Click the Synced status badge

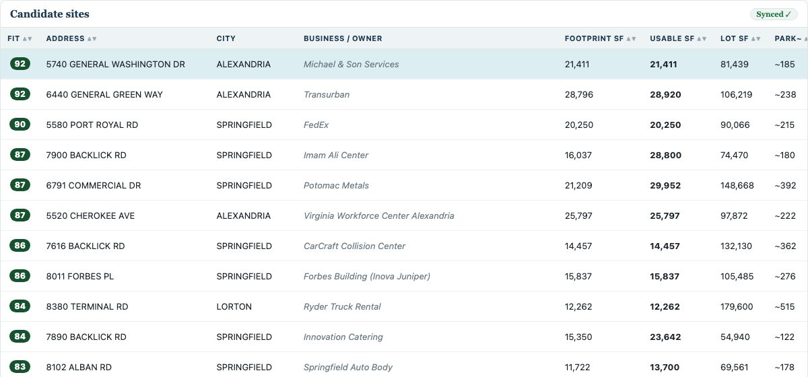coord(774,14)
